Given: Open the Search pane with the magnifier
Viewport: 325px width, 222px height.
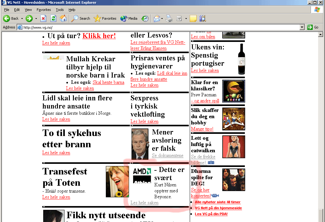Looking at the screenshot, I should point(80,18).
